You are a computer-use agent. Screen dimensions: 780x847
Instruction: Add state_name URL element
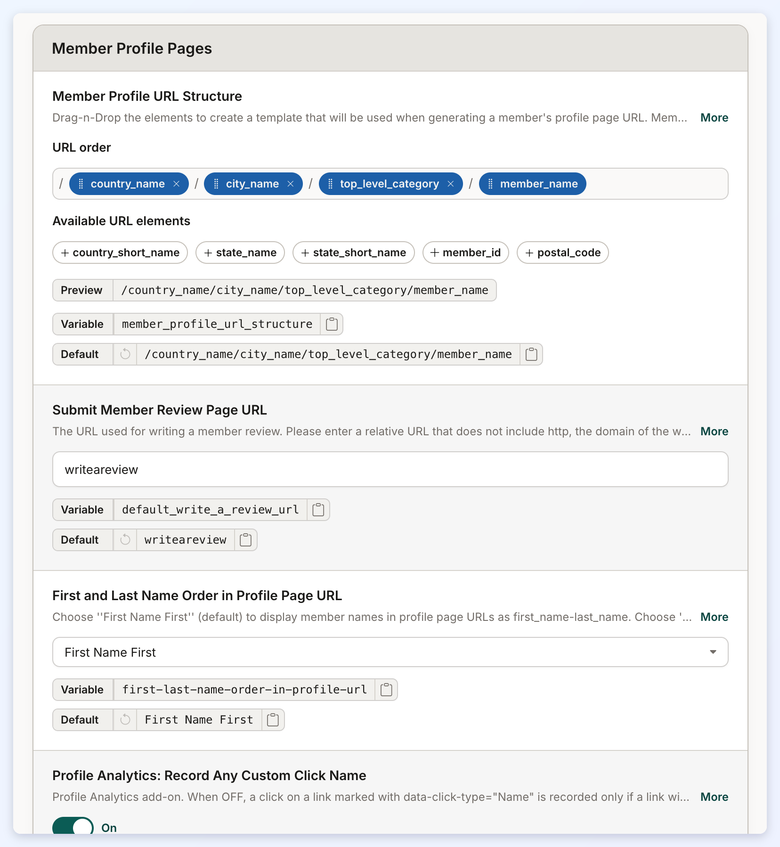pyautogui.click(x=240, y=252)
